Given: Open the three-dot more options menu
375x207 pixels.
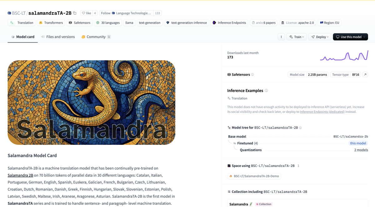Looking at the screenshot, I should tap(281, 37).
